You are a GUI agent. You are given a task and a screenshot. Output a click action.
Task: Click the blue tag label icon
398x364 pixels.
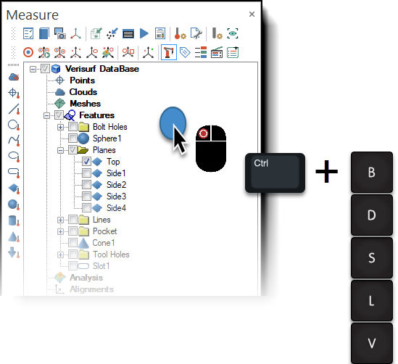coord(185,52)
